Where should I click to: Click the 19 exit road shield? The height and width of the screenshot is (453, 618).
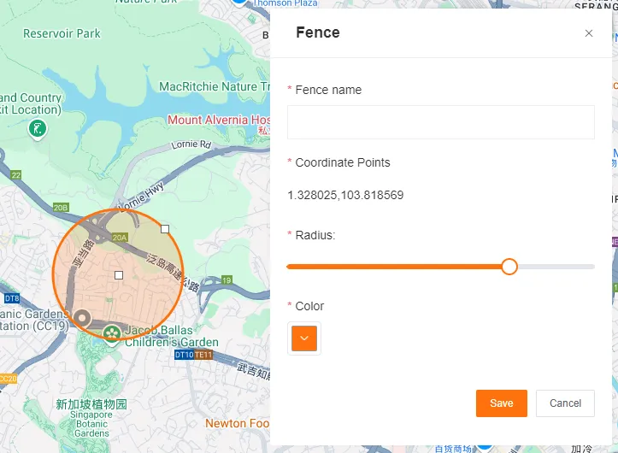coord(227,279)
